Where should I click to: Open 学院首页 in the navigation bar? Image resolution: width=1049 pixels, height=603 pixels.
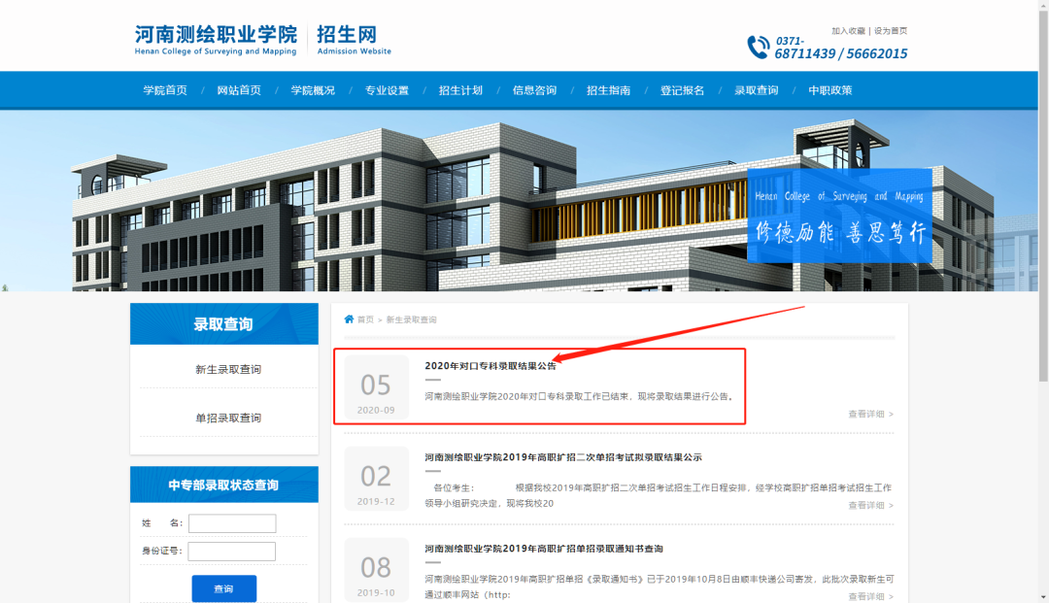(164, 90)
